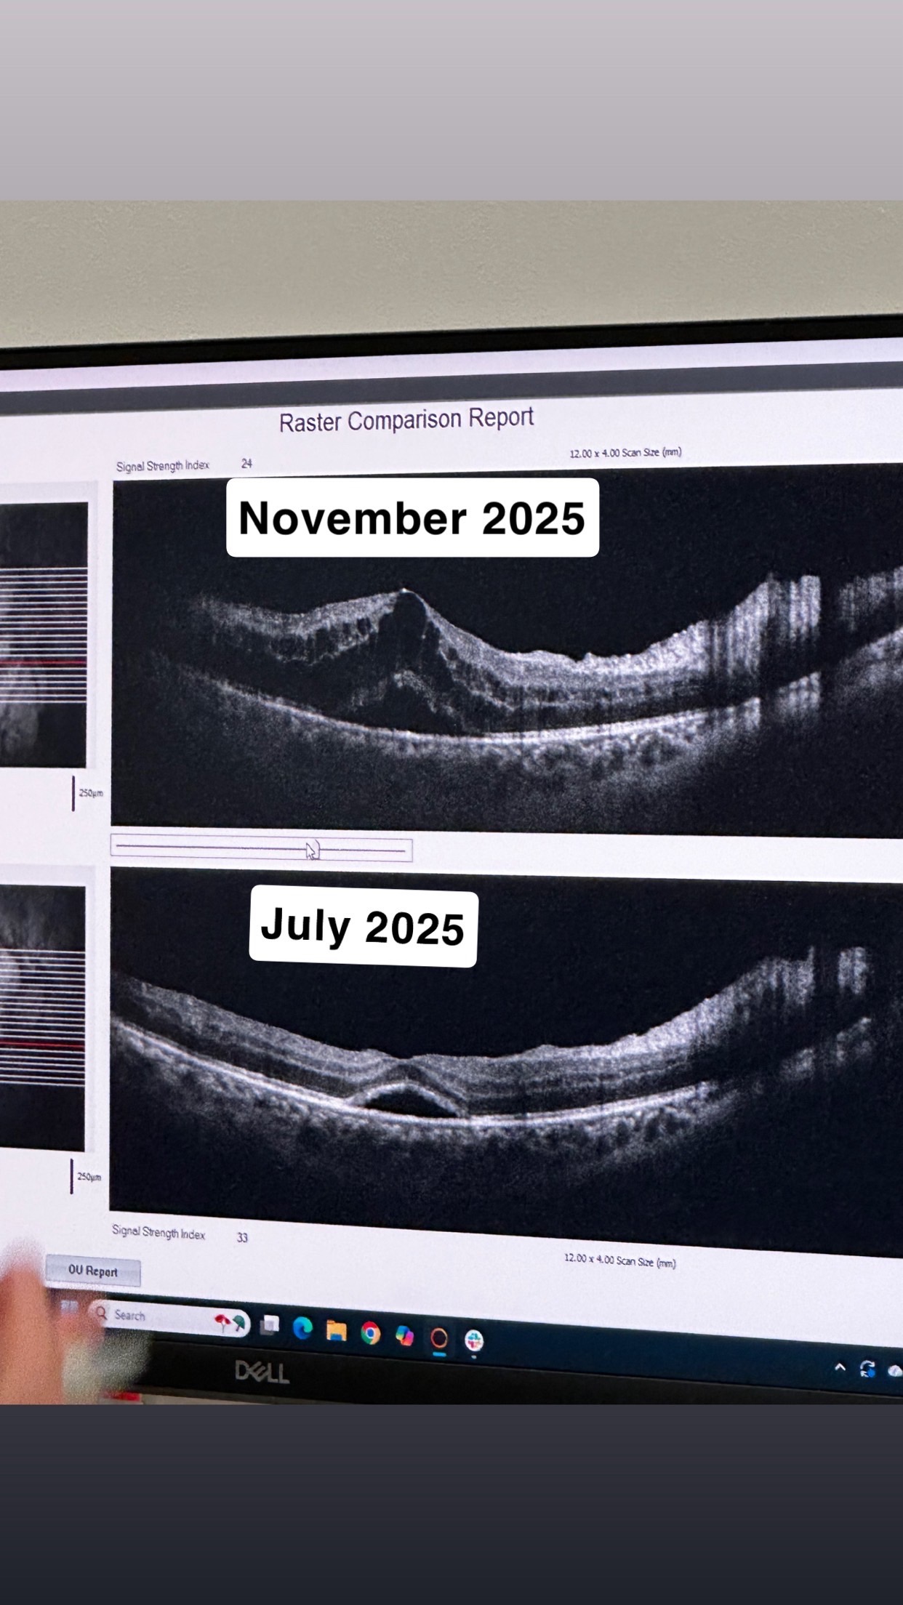Click the sync icon in system tray
The image size is (903, 1605).
[x=867, y=1369]
